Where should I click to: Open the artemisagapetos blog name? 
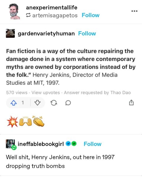(55, 15)
